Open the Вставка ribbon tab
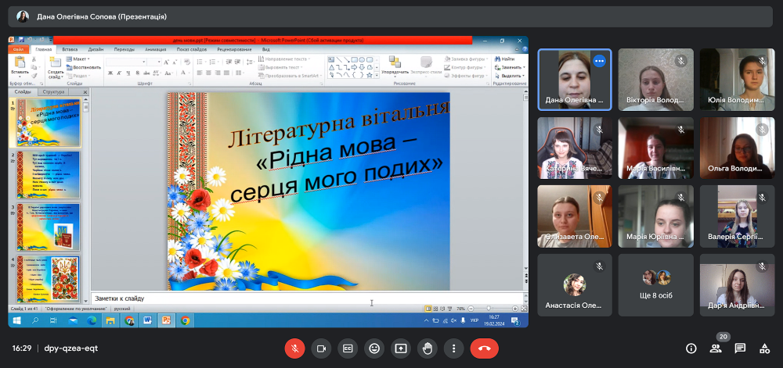The width and height of the screenshot is (783, 368). click(x=70, y=49)
